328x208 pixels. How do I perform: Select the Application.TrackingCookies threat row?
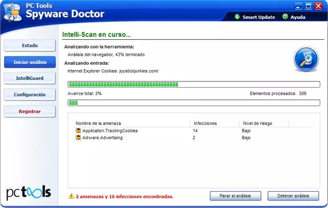[193, 131]
